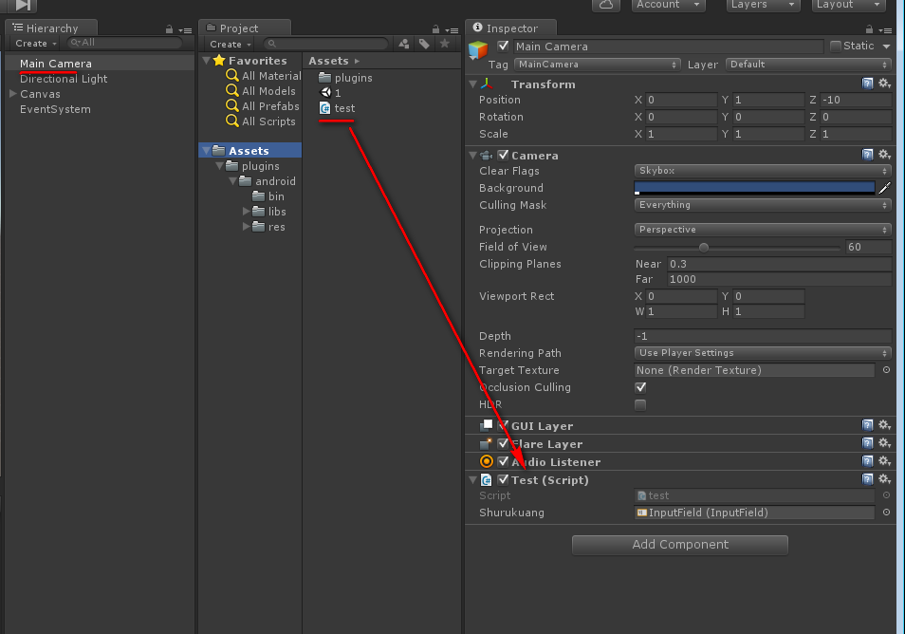The height and width of the screenshot is (634, 905).
Task: Click Hierarchy search field
Action: tap(124, 43)
